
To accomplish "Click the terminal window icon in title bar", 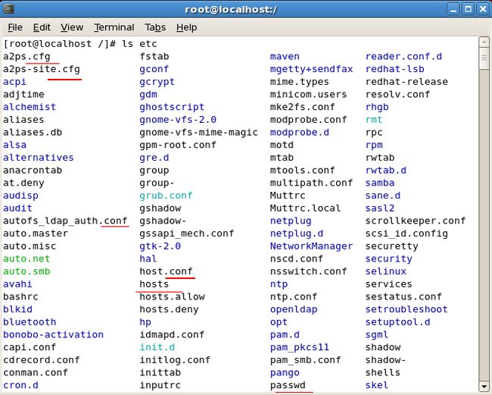I will (x=8, y=8).
